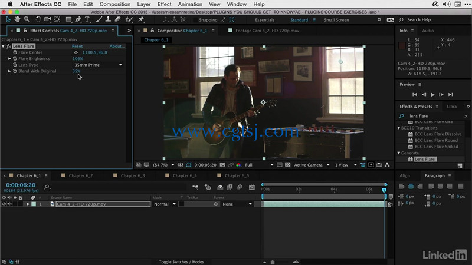Select the Roto Brush tool
Viewport: 472px width, 265px height.
129,19
